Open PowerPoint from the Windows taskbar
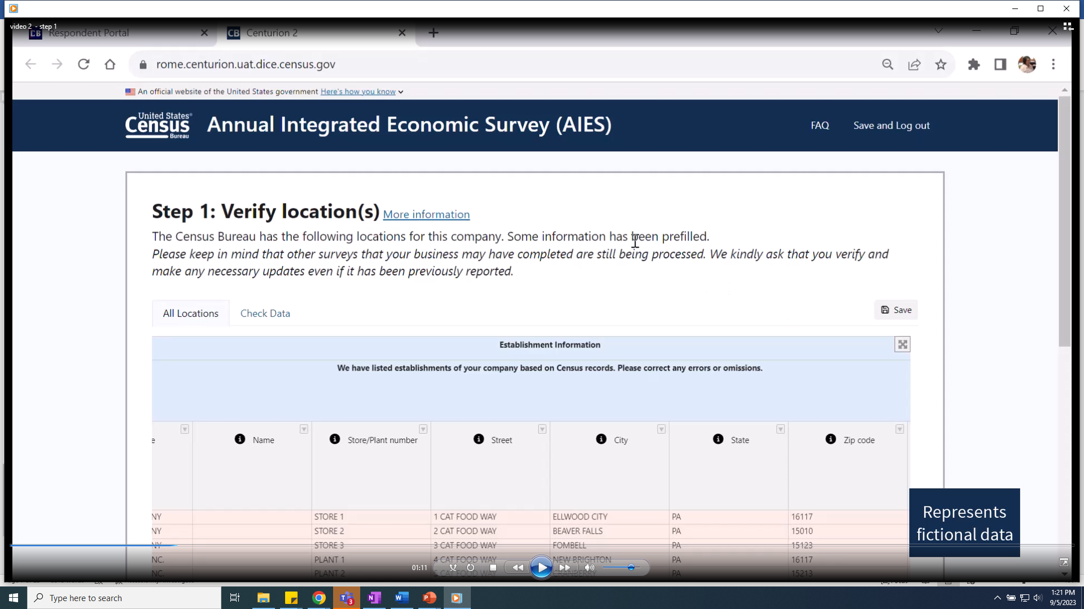 pos(429,598)
